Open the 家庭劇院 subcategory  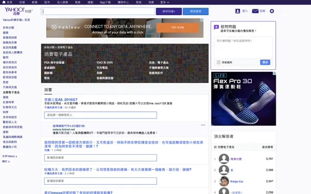tap(50, 68)
